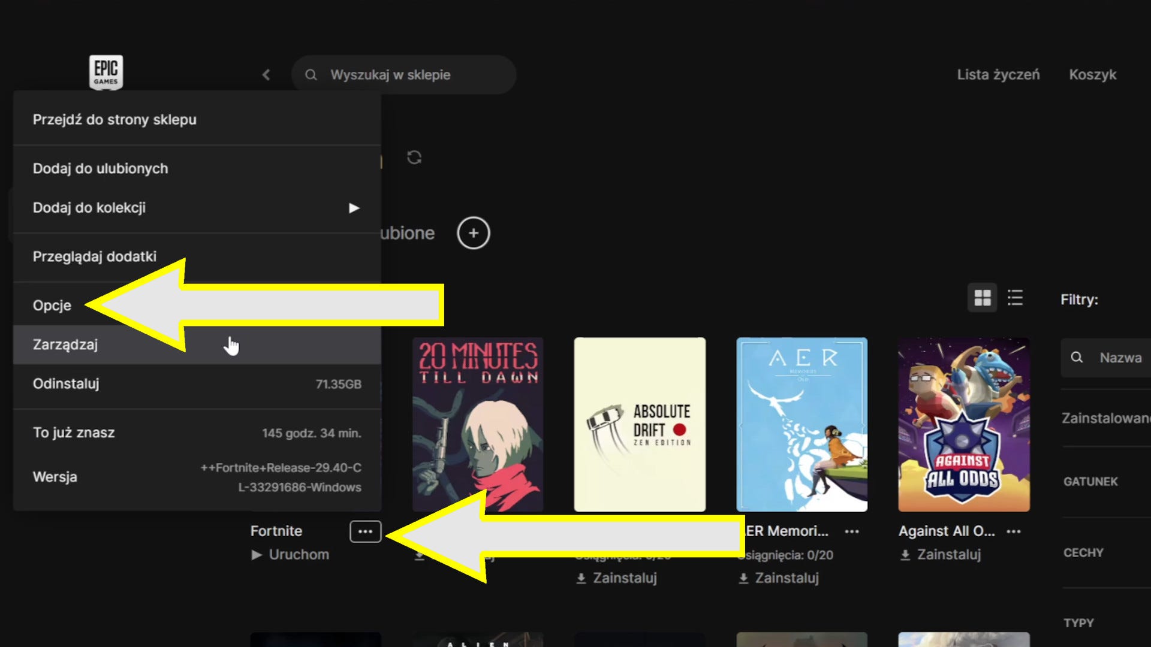Viewport: 1151px width, 647px height.
Task: Click the magnifier icon in Nazwa filter
Action: 1077,358
